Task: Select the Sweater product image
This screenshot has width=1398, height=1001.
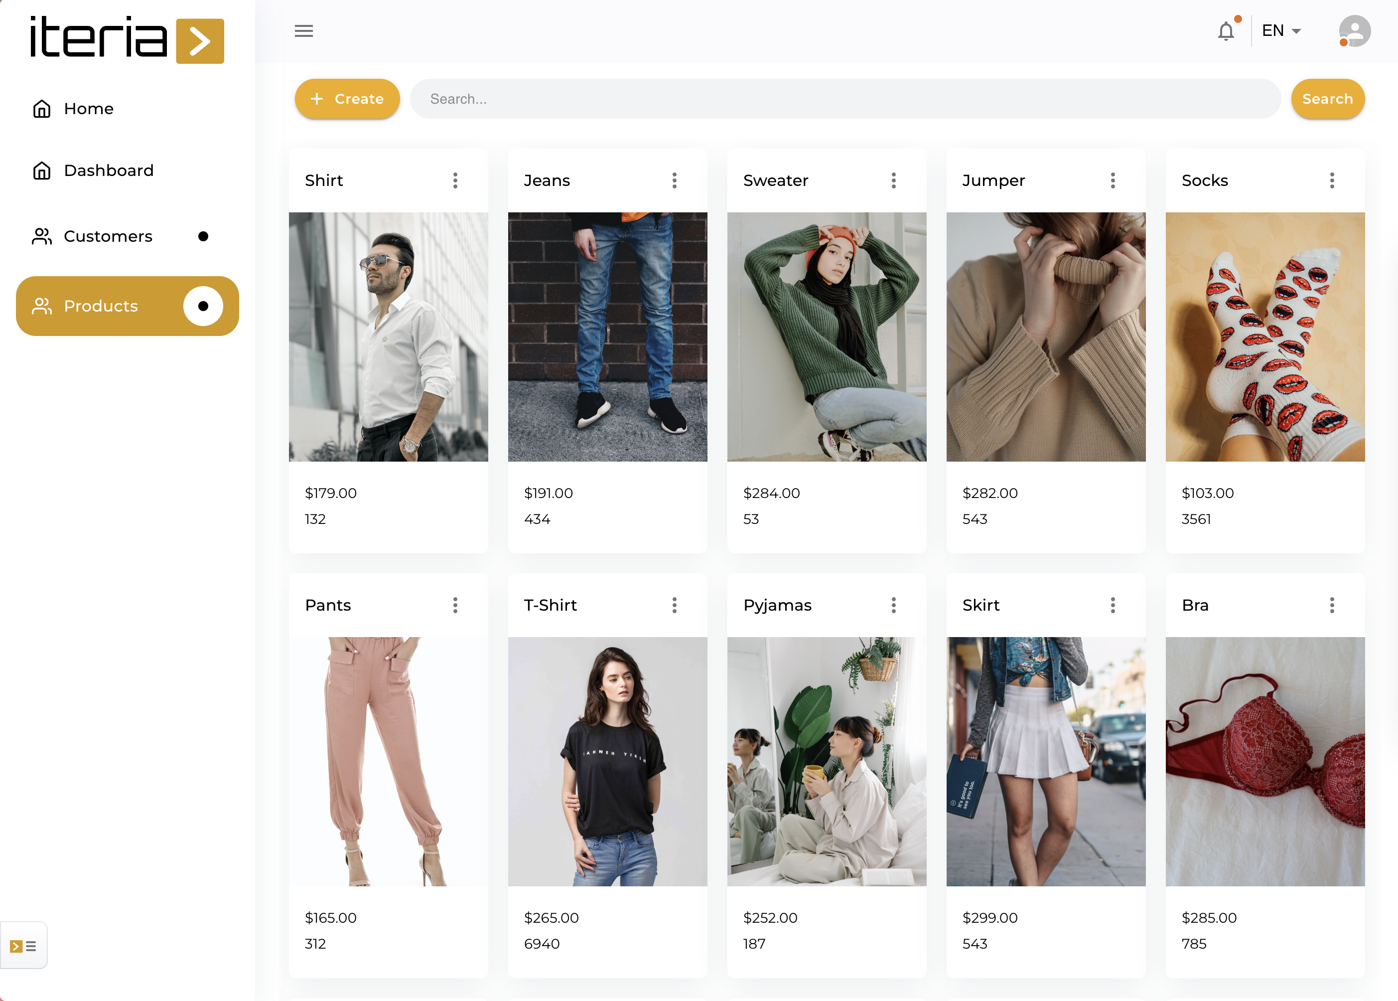Action: [827, 337]
